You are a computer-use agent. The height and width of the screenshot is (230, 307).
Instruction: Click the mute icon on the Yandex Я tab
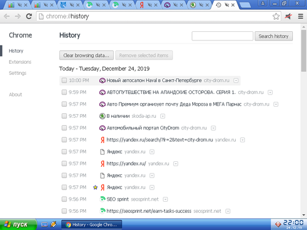tap(150, 5)
